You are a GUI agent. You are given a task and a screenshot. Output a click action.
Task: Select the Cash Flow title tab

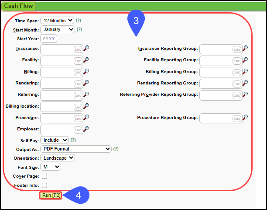coord(18,6)
